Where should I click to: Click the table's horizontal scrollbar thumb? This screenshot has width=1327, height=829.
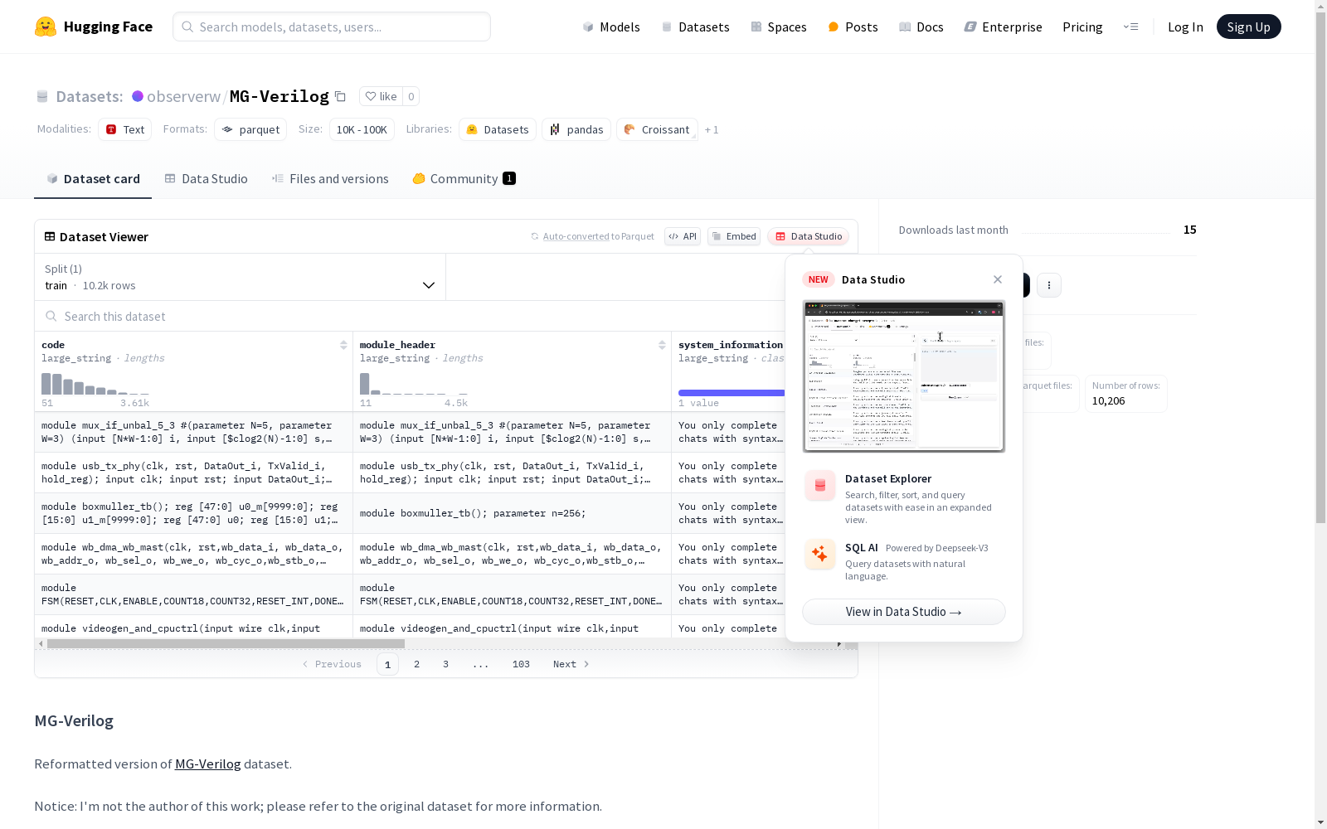[x=226, y=643]
